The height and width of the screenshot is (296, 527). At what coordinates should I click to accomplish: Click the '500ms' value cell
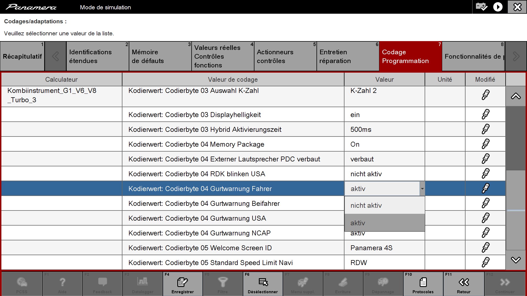click(x=385, y=129)
